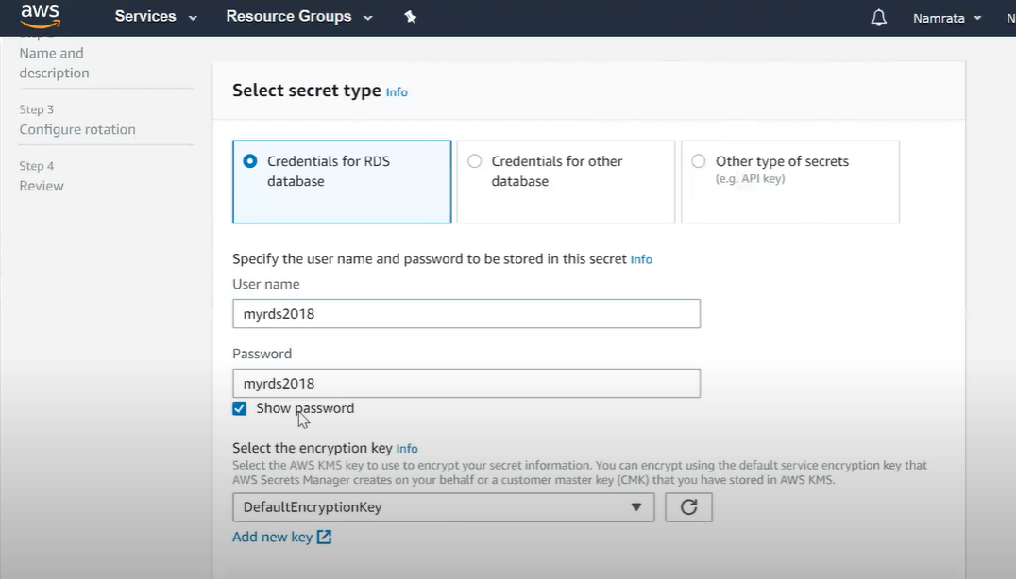The height and width of the screenshot is (579, 1016).
Task: Select Credentials for RDS database radio
Action: click(x=250, y=161)
